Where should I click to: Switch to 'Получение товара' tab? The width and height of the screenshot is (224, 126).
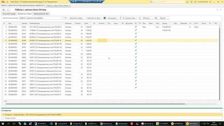coord(9,14)
